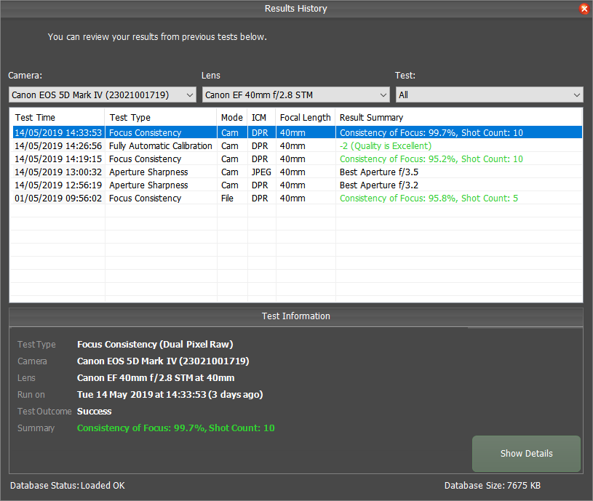Screen dimensions: 593x501
Task: Sort by Mode column header
Action: tap(232, 118)
